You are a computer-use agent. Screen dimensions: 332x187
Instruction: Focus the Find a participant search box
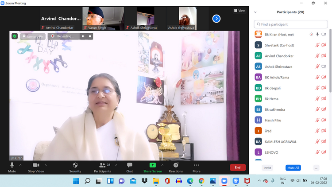click(x=291, y=24)
